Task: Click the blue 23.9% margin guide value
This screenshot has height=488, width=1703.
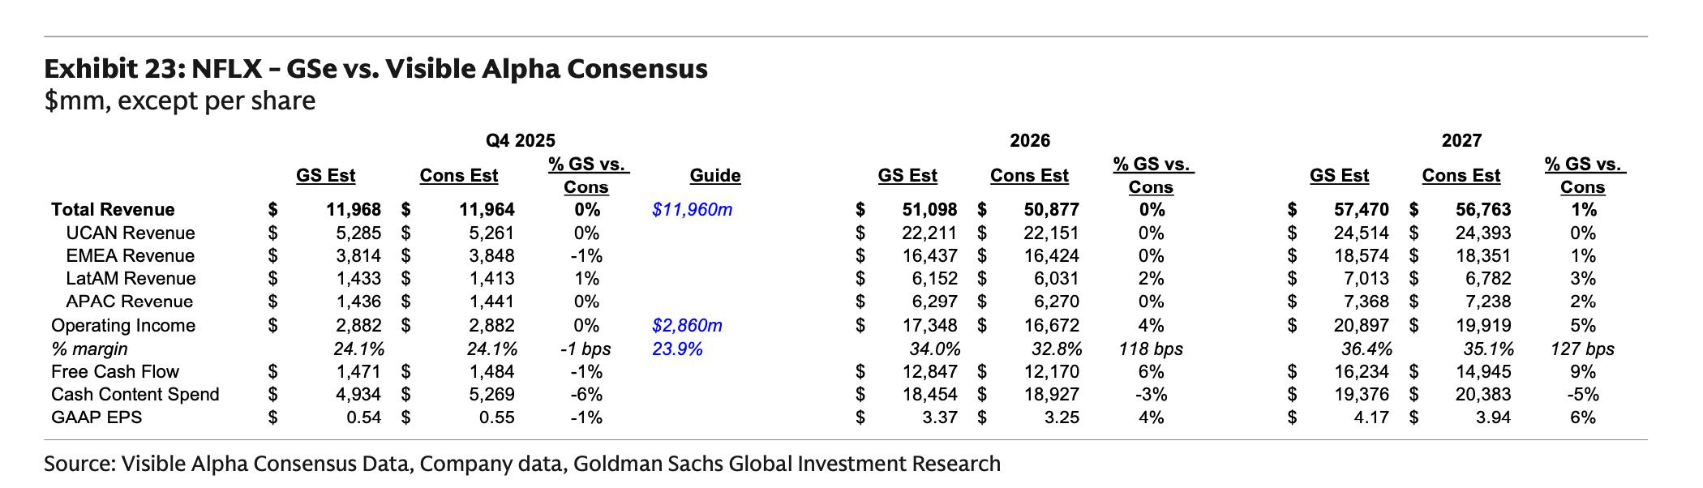Action: 677,349
